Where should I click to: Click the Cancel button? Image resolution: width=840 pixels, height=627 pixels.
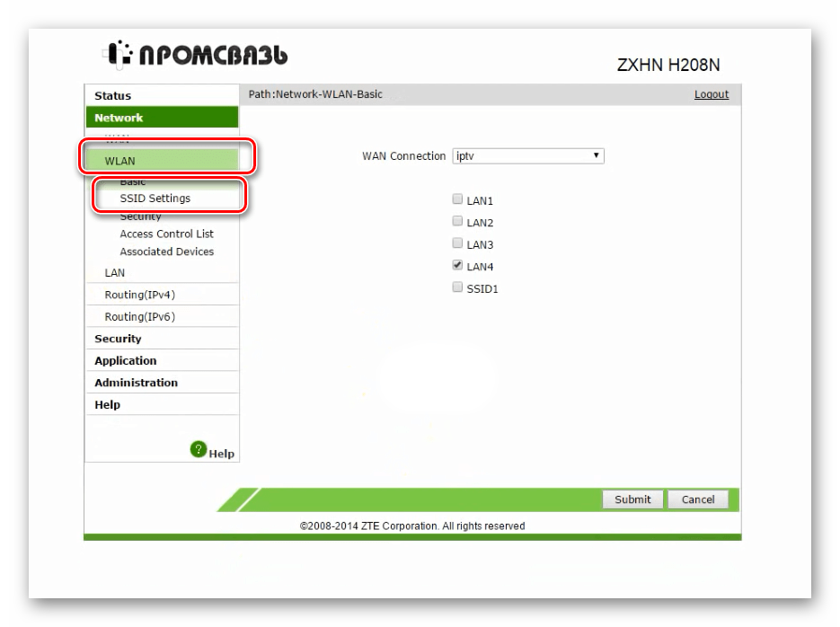point(698,499)
